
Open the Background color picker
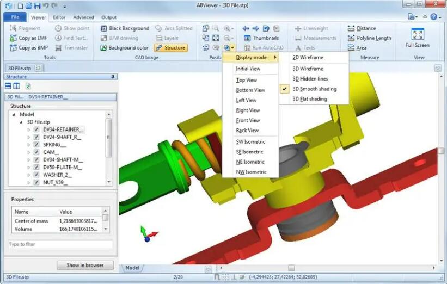[125, 48]
